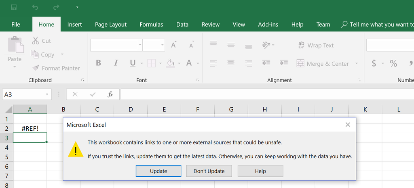The width and height of the screenshot is (414, 188).
Task: Click the Save icon in the title bar
Action: click(x=14, y=7)
